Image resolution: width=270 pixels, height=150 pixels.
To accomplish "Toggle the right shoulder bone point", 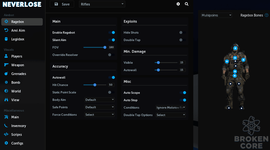I will (243, 60).
